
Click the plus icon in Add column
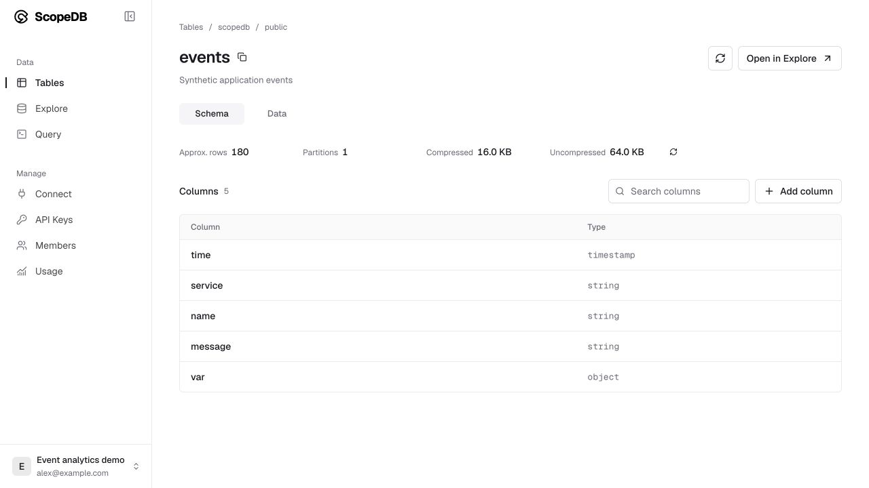(x=769, y=191)
